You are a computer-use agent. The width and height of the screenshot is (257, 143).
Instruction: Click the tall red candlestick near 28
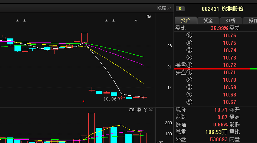pos(84,38)
